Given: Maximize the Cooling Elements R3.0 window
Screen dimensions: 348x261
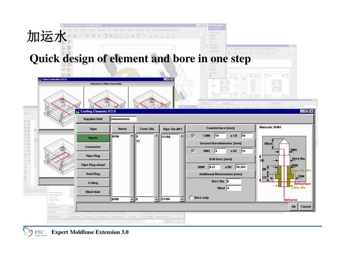Looking at the screenshot, I should tap(307, 111).
